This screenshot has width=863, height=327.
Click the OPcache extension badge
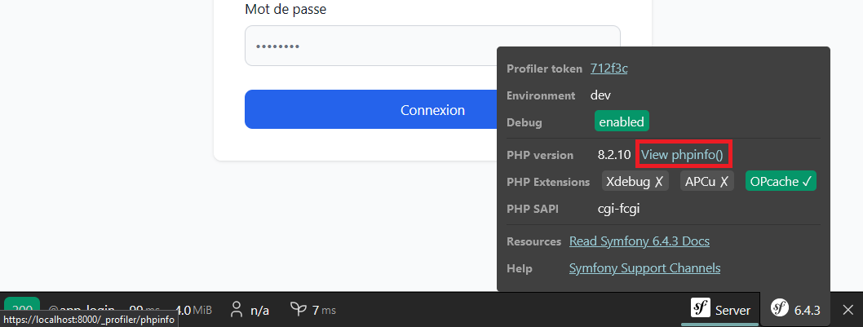(x=781, y=182)
